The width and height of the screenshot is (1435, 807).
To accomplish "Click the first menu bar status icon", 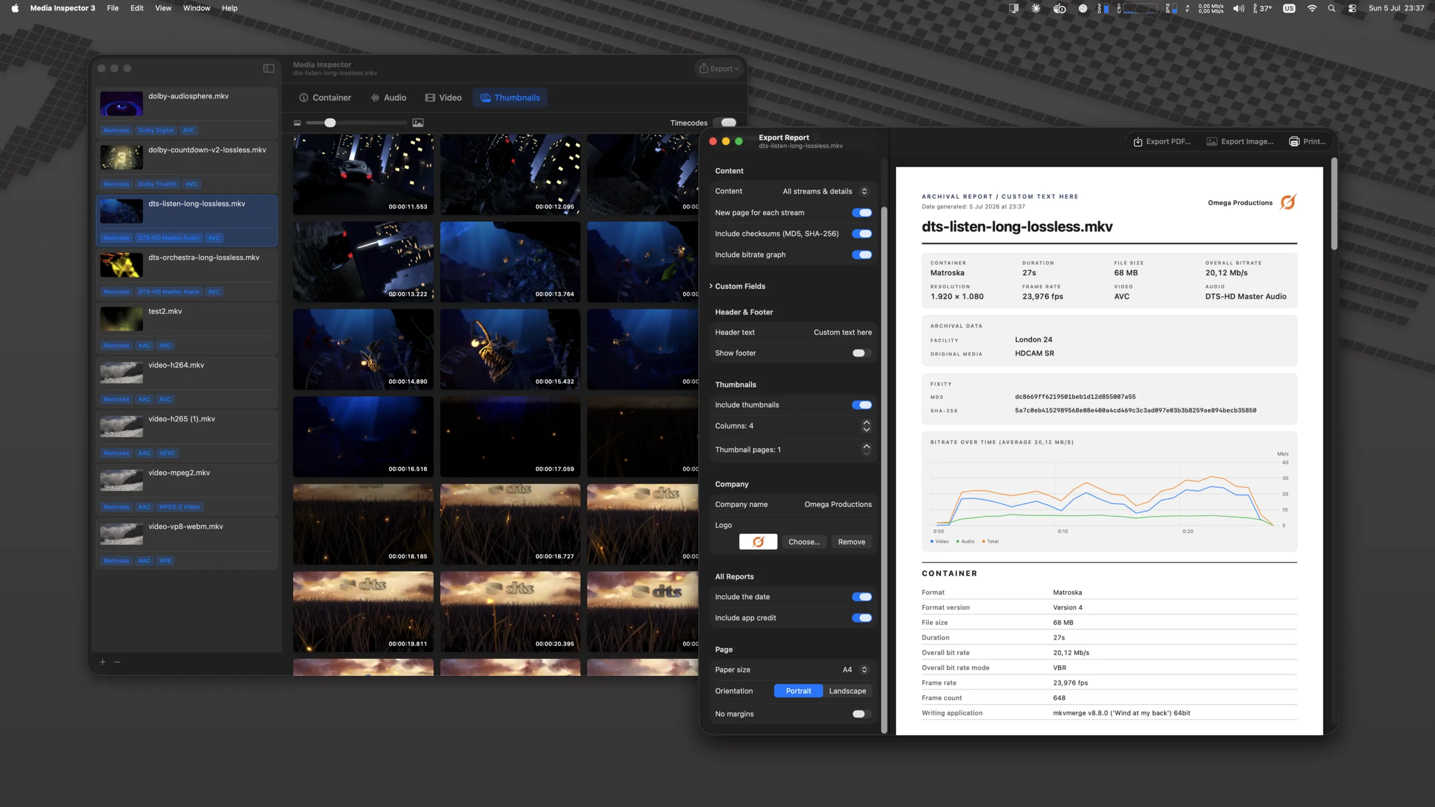I will (1013, 8).
